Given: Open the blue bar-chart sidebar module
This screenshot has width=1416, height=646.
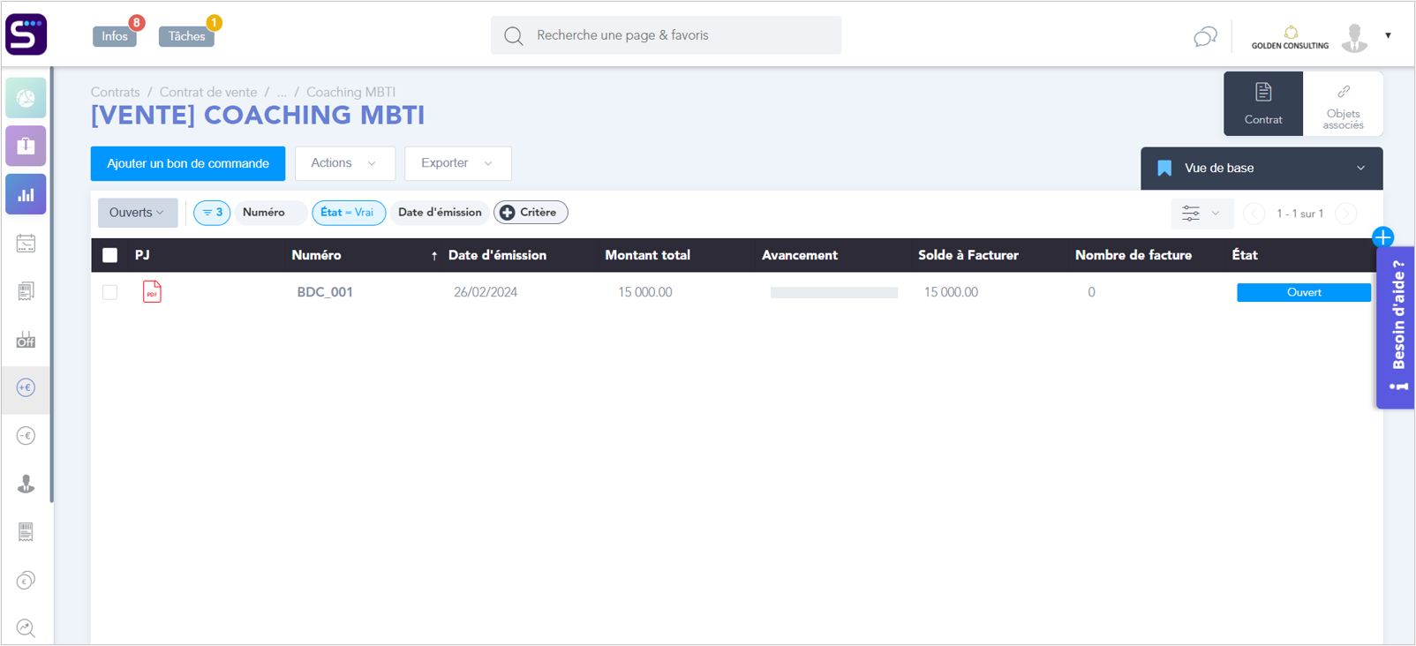Looking at the screenshot, I should coord(26,194).
